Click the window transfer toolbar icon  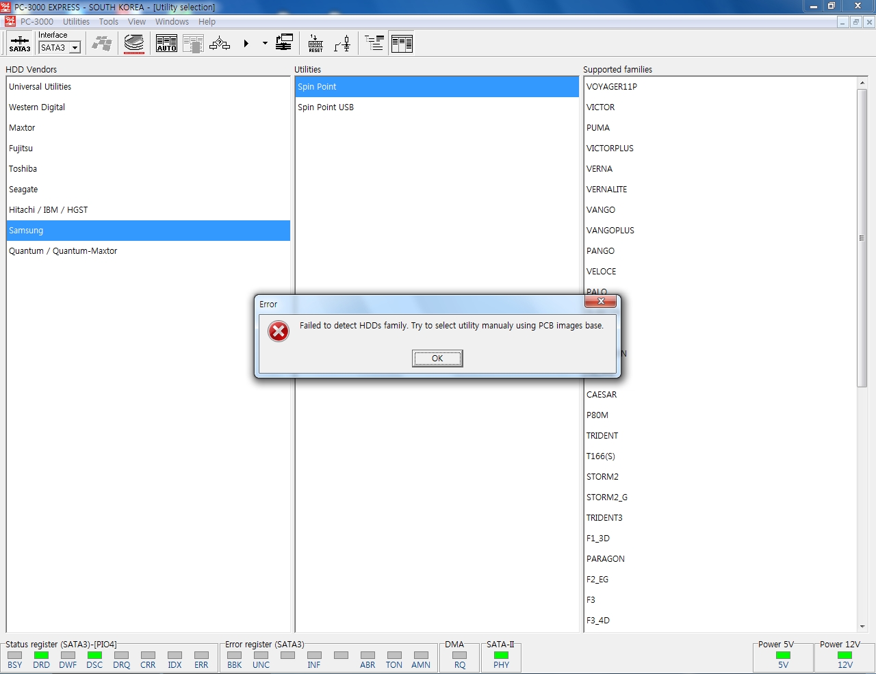click(x=284, y=43)
